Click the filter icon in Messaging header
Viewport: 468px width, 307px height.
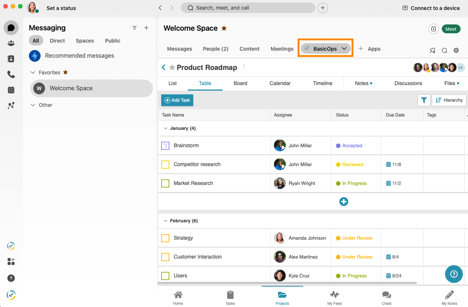pyautogui.click(x=135, y=28)
